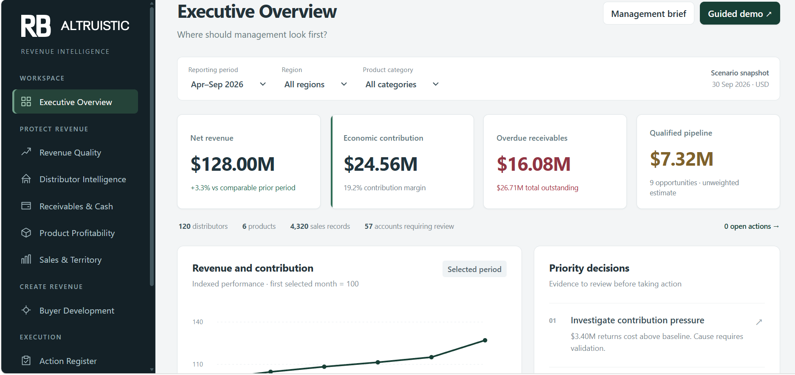Click the Scenario snapshot date text

(740, 84)
